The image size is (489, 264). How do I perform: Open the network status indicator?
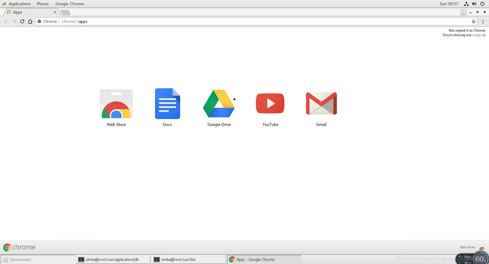[466, 4]
